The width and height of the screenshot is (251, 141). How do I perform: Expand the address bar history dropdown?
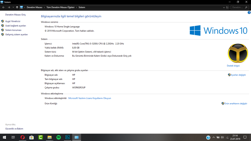tap(224, 7)
